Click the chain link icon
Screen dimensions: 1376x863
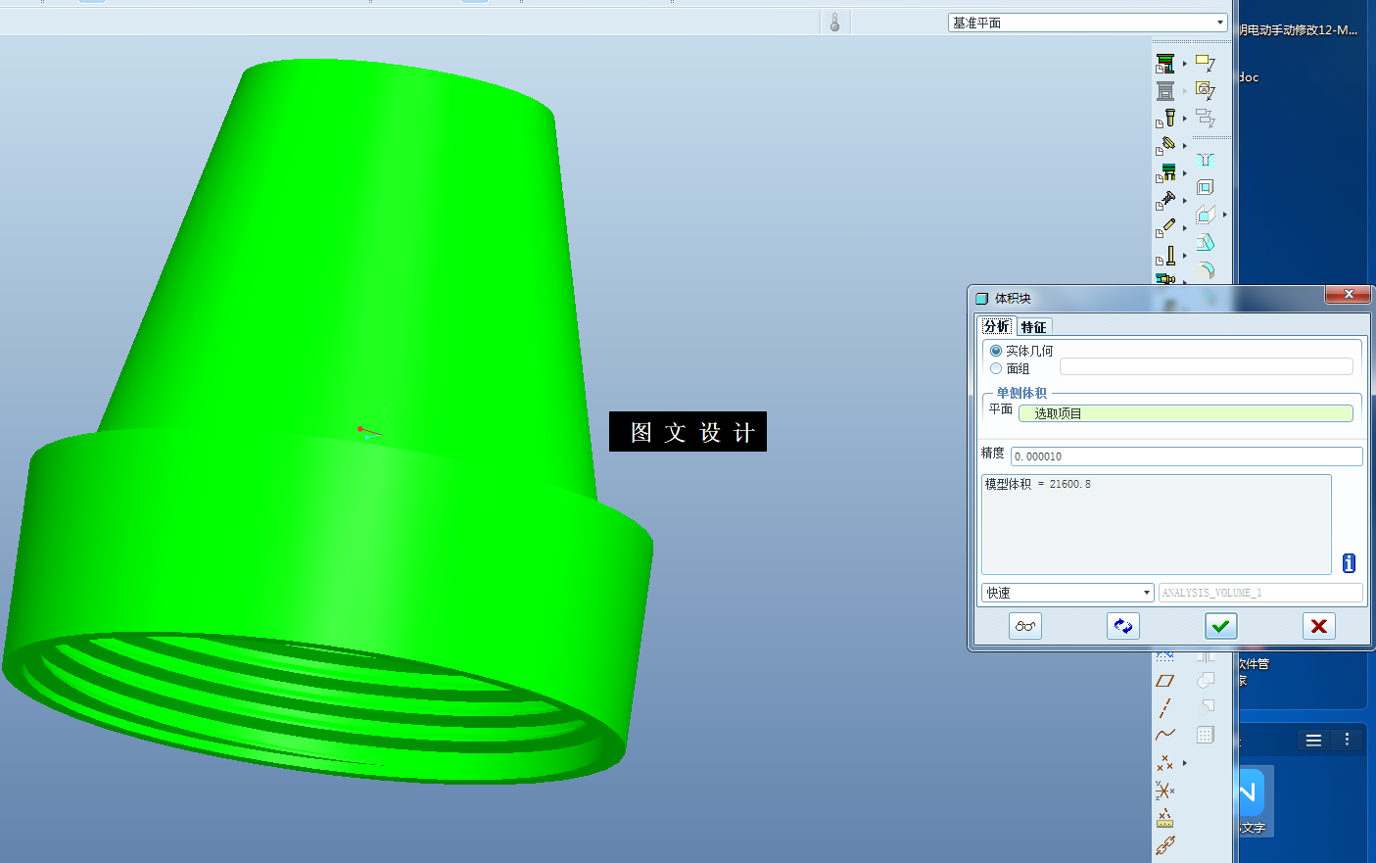(1164, 844)
